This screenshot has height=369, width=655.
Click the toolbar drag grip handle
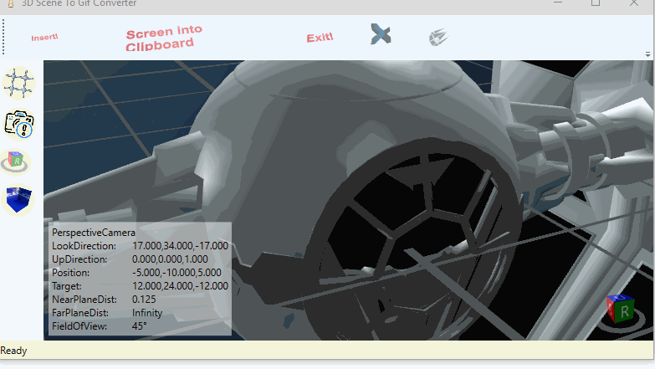coord(3,38)
